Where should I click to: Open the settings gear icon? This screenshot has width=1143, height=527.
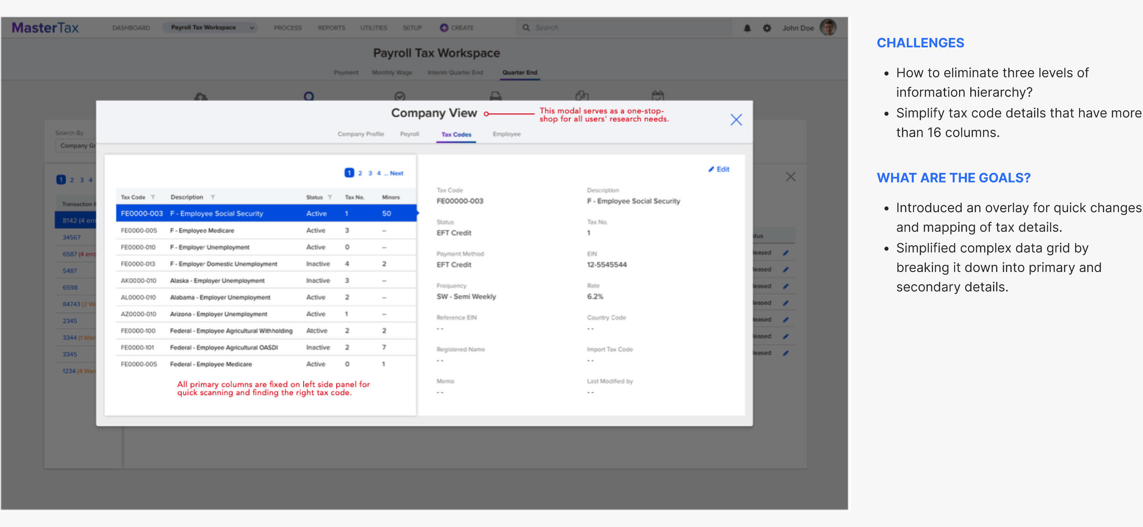[x=767, y=28]
